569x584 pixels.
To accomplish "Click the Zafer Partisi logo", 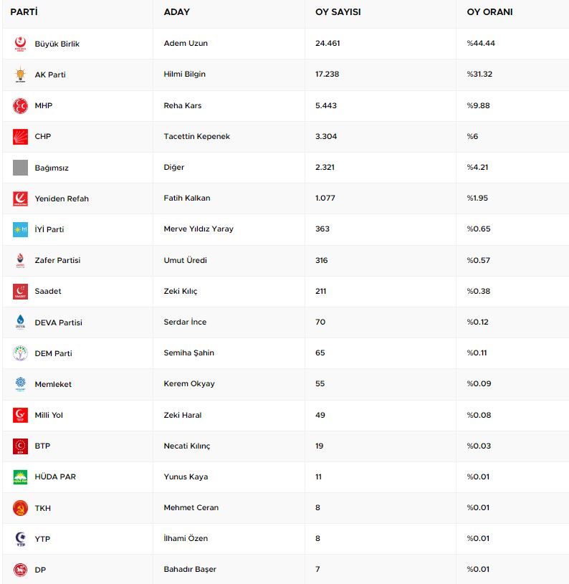I will (20, 260).
